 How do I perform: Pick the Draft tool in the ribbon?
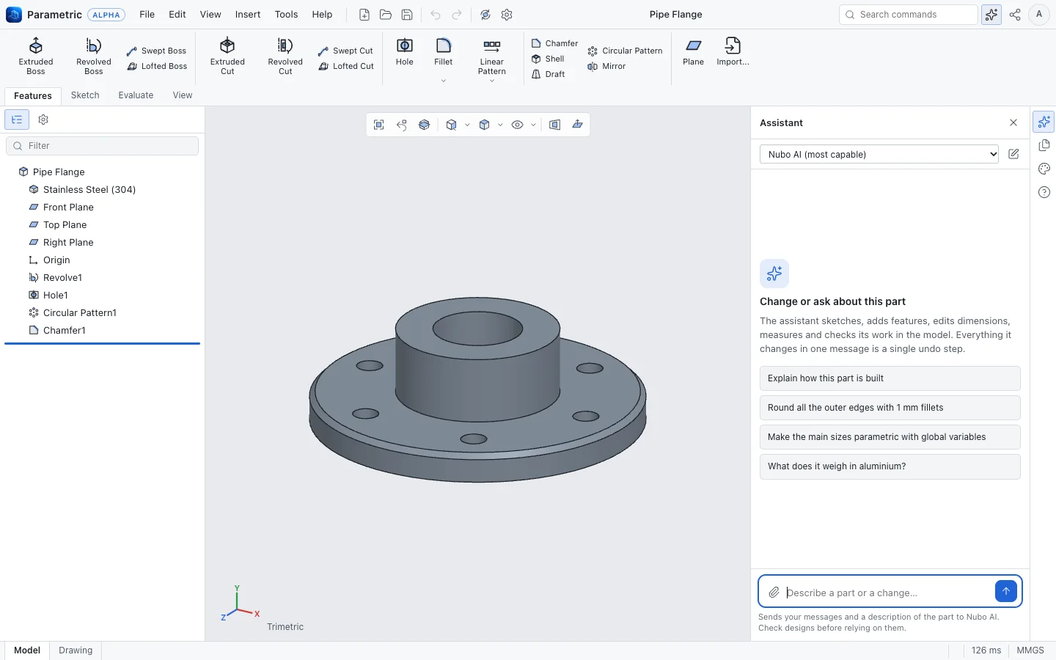coord(548,74)
